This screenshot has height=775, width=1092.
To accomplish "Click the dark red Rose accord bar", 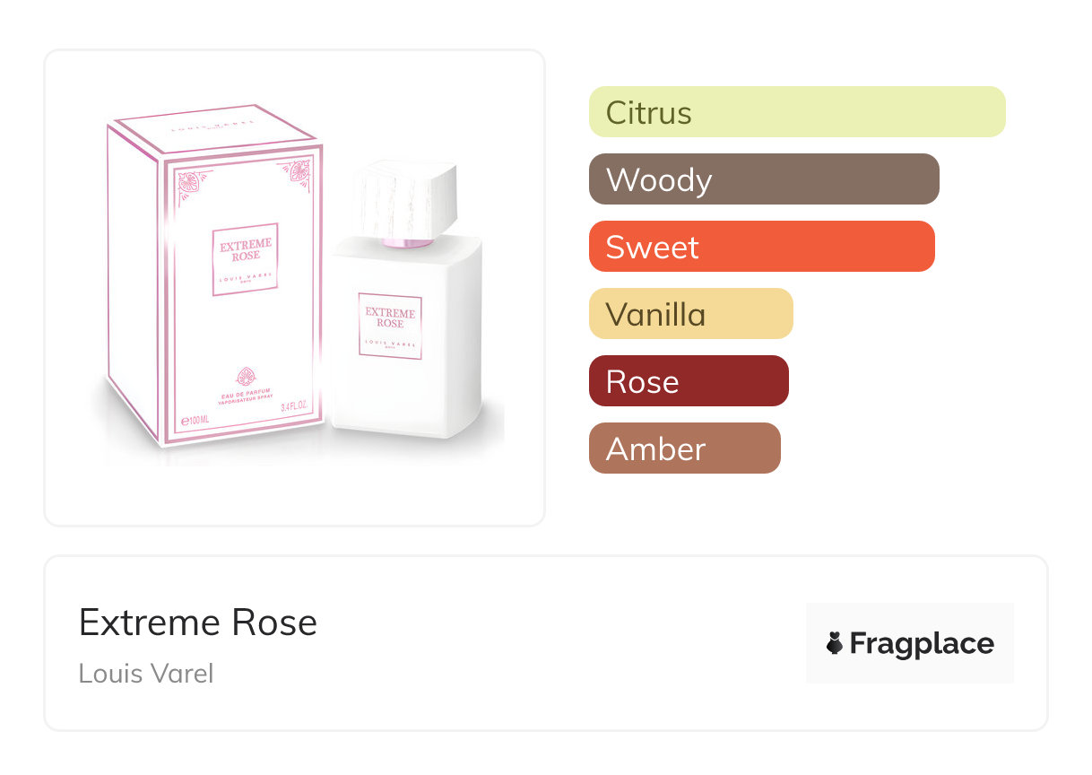I will click(x=689, y=381).
